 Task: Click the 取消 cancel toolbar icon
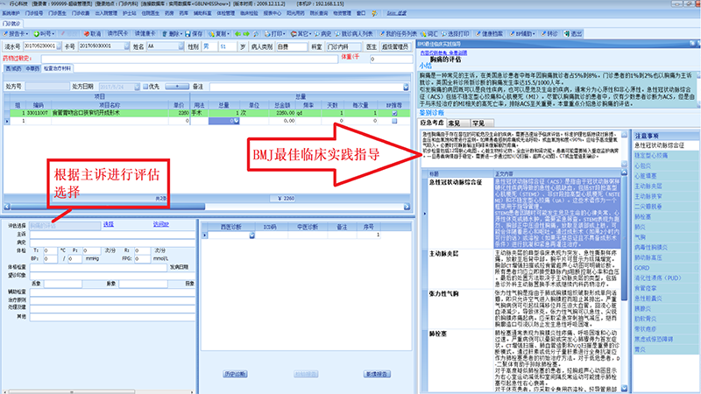pyautogui.click(x=87, y=34)
